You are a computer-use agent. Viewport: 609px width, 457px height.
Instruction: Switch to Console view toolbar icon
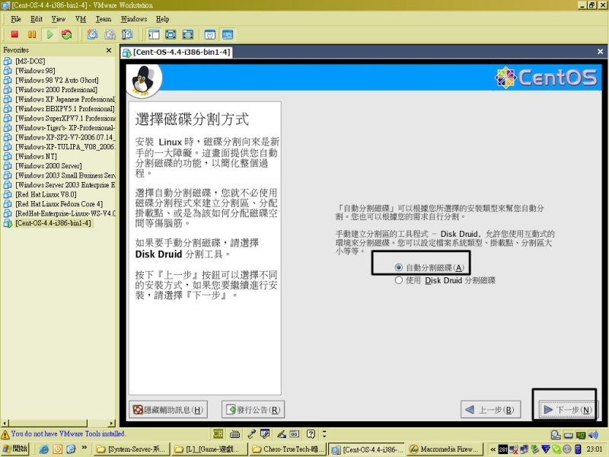228,34
